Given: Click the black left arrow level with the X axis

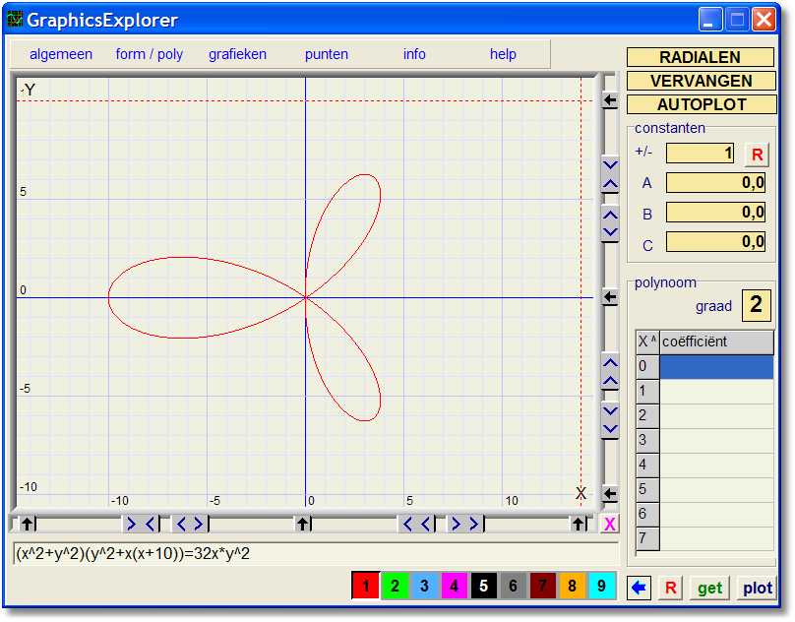Looking at the screenshot, I should (x=610, y=297).
